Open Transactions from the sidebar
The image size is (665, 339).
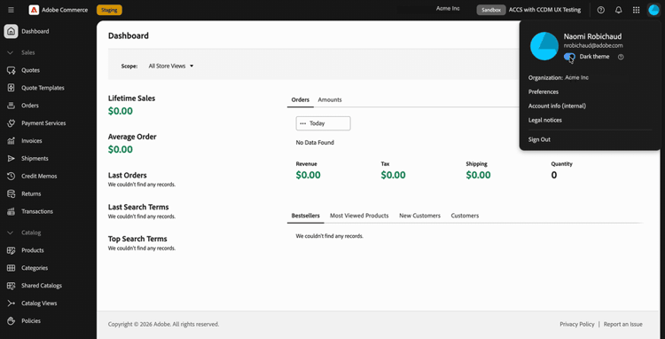click(37, 211)
